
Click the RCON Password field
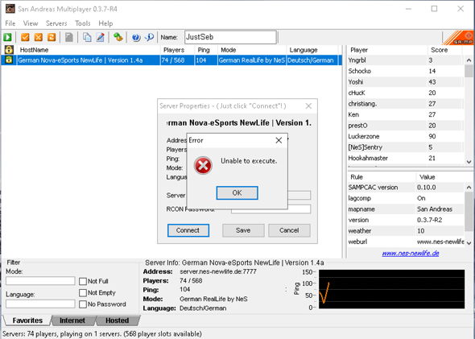271,209
